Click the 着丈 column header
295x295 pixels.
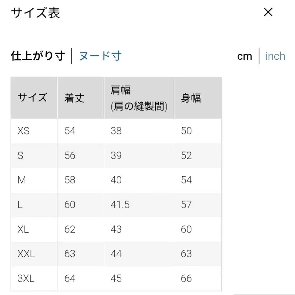point(74,97)
